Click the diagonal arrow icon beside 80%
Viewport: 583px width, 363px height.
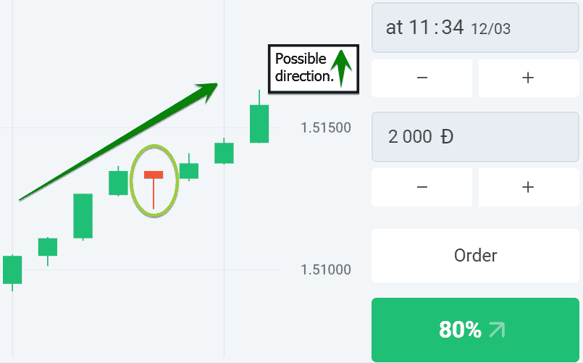pyautogui.click(x=497, y=330)
